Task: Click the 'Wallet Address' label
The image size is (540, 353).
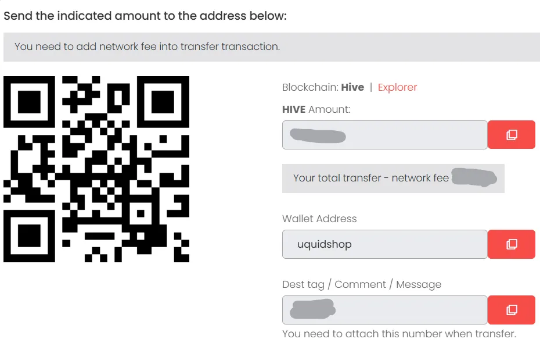Action: click(319, 219)
